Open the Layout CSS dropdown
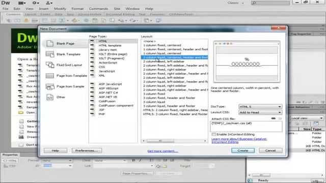Screen dimensions: 326x183 point(260,112)
